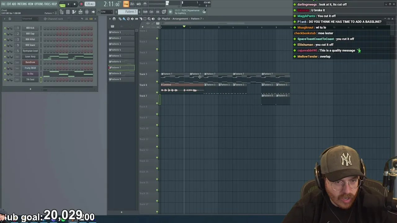The width and height of the screenshot is (397, 223).
Task: Toggle Pattern/Song mode switch
Action: 62,4
